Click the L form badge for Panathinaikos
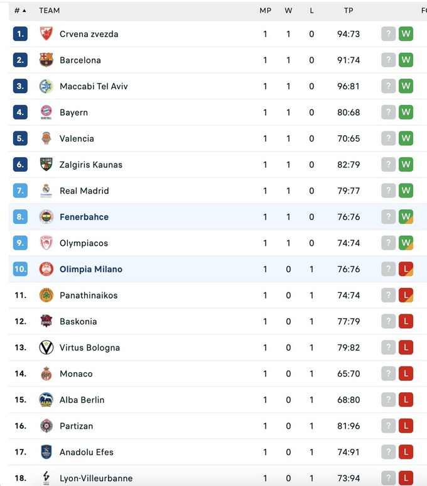The height and width of the screenshot is (486, 427). tap(406, 295)
